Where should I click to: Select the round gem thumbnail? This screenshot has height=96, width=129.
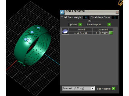tap(65, 31)
